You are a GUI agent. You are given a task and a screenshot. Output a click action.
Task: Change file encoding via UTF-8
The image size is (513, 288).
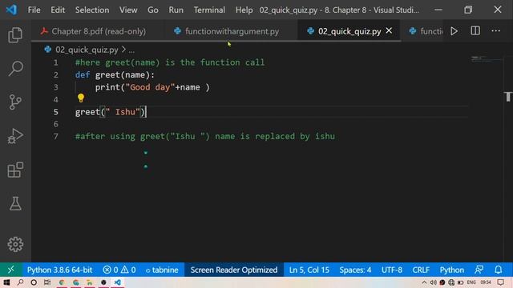coord(392,270)
